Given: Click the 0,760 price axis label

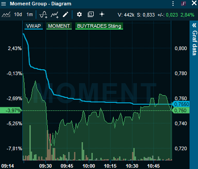Looking at the screenshot, I should pos(181,98).
